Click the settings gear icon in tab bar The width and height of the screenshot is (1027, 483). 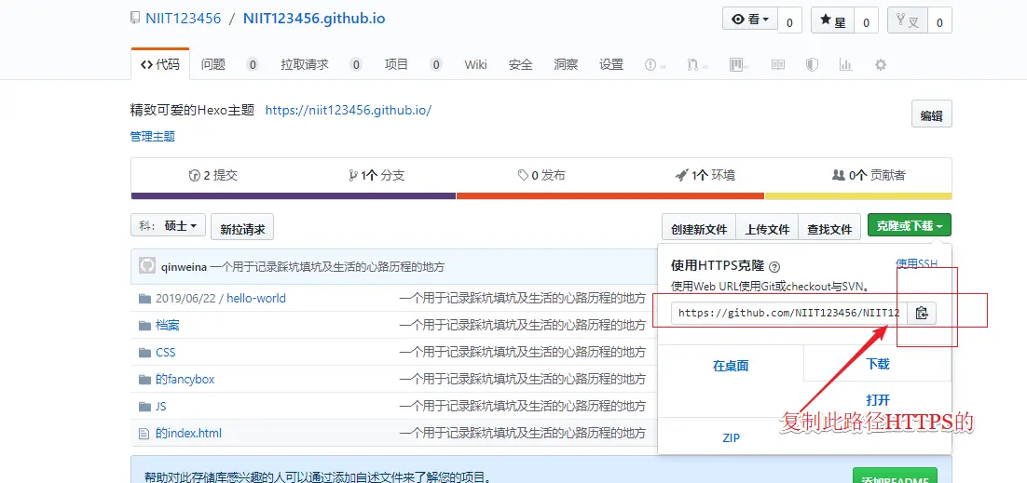click(881, 65)
